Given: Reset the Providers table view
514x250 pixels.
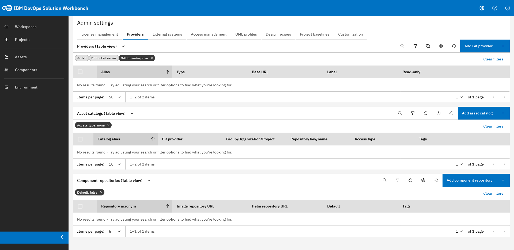Looking at the screenshot, I should (454, 46).
